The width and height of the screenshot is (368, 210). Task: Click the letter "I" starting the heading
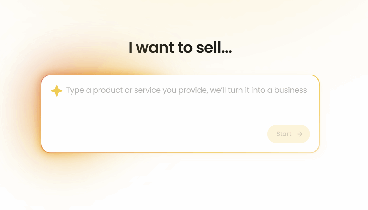[x=131, y=48]
